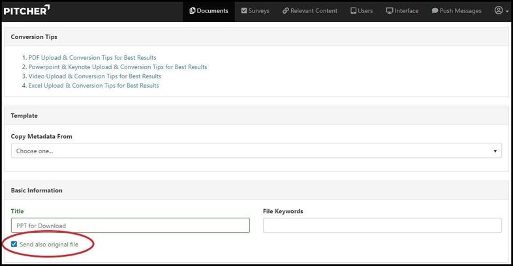The width and height of the screenshot is (513, 266).
Task: Open Powerpoint & Keynote Conversion Tips link
Action: click(x=117, y=67)
